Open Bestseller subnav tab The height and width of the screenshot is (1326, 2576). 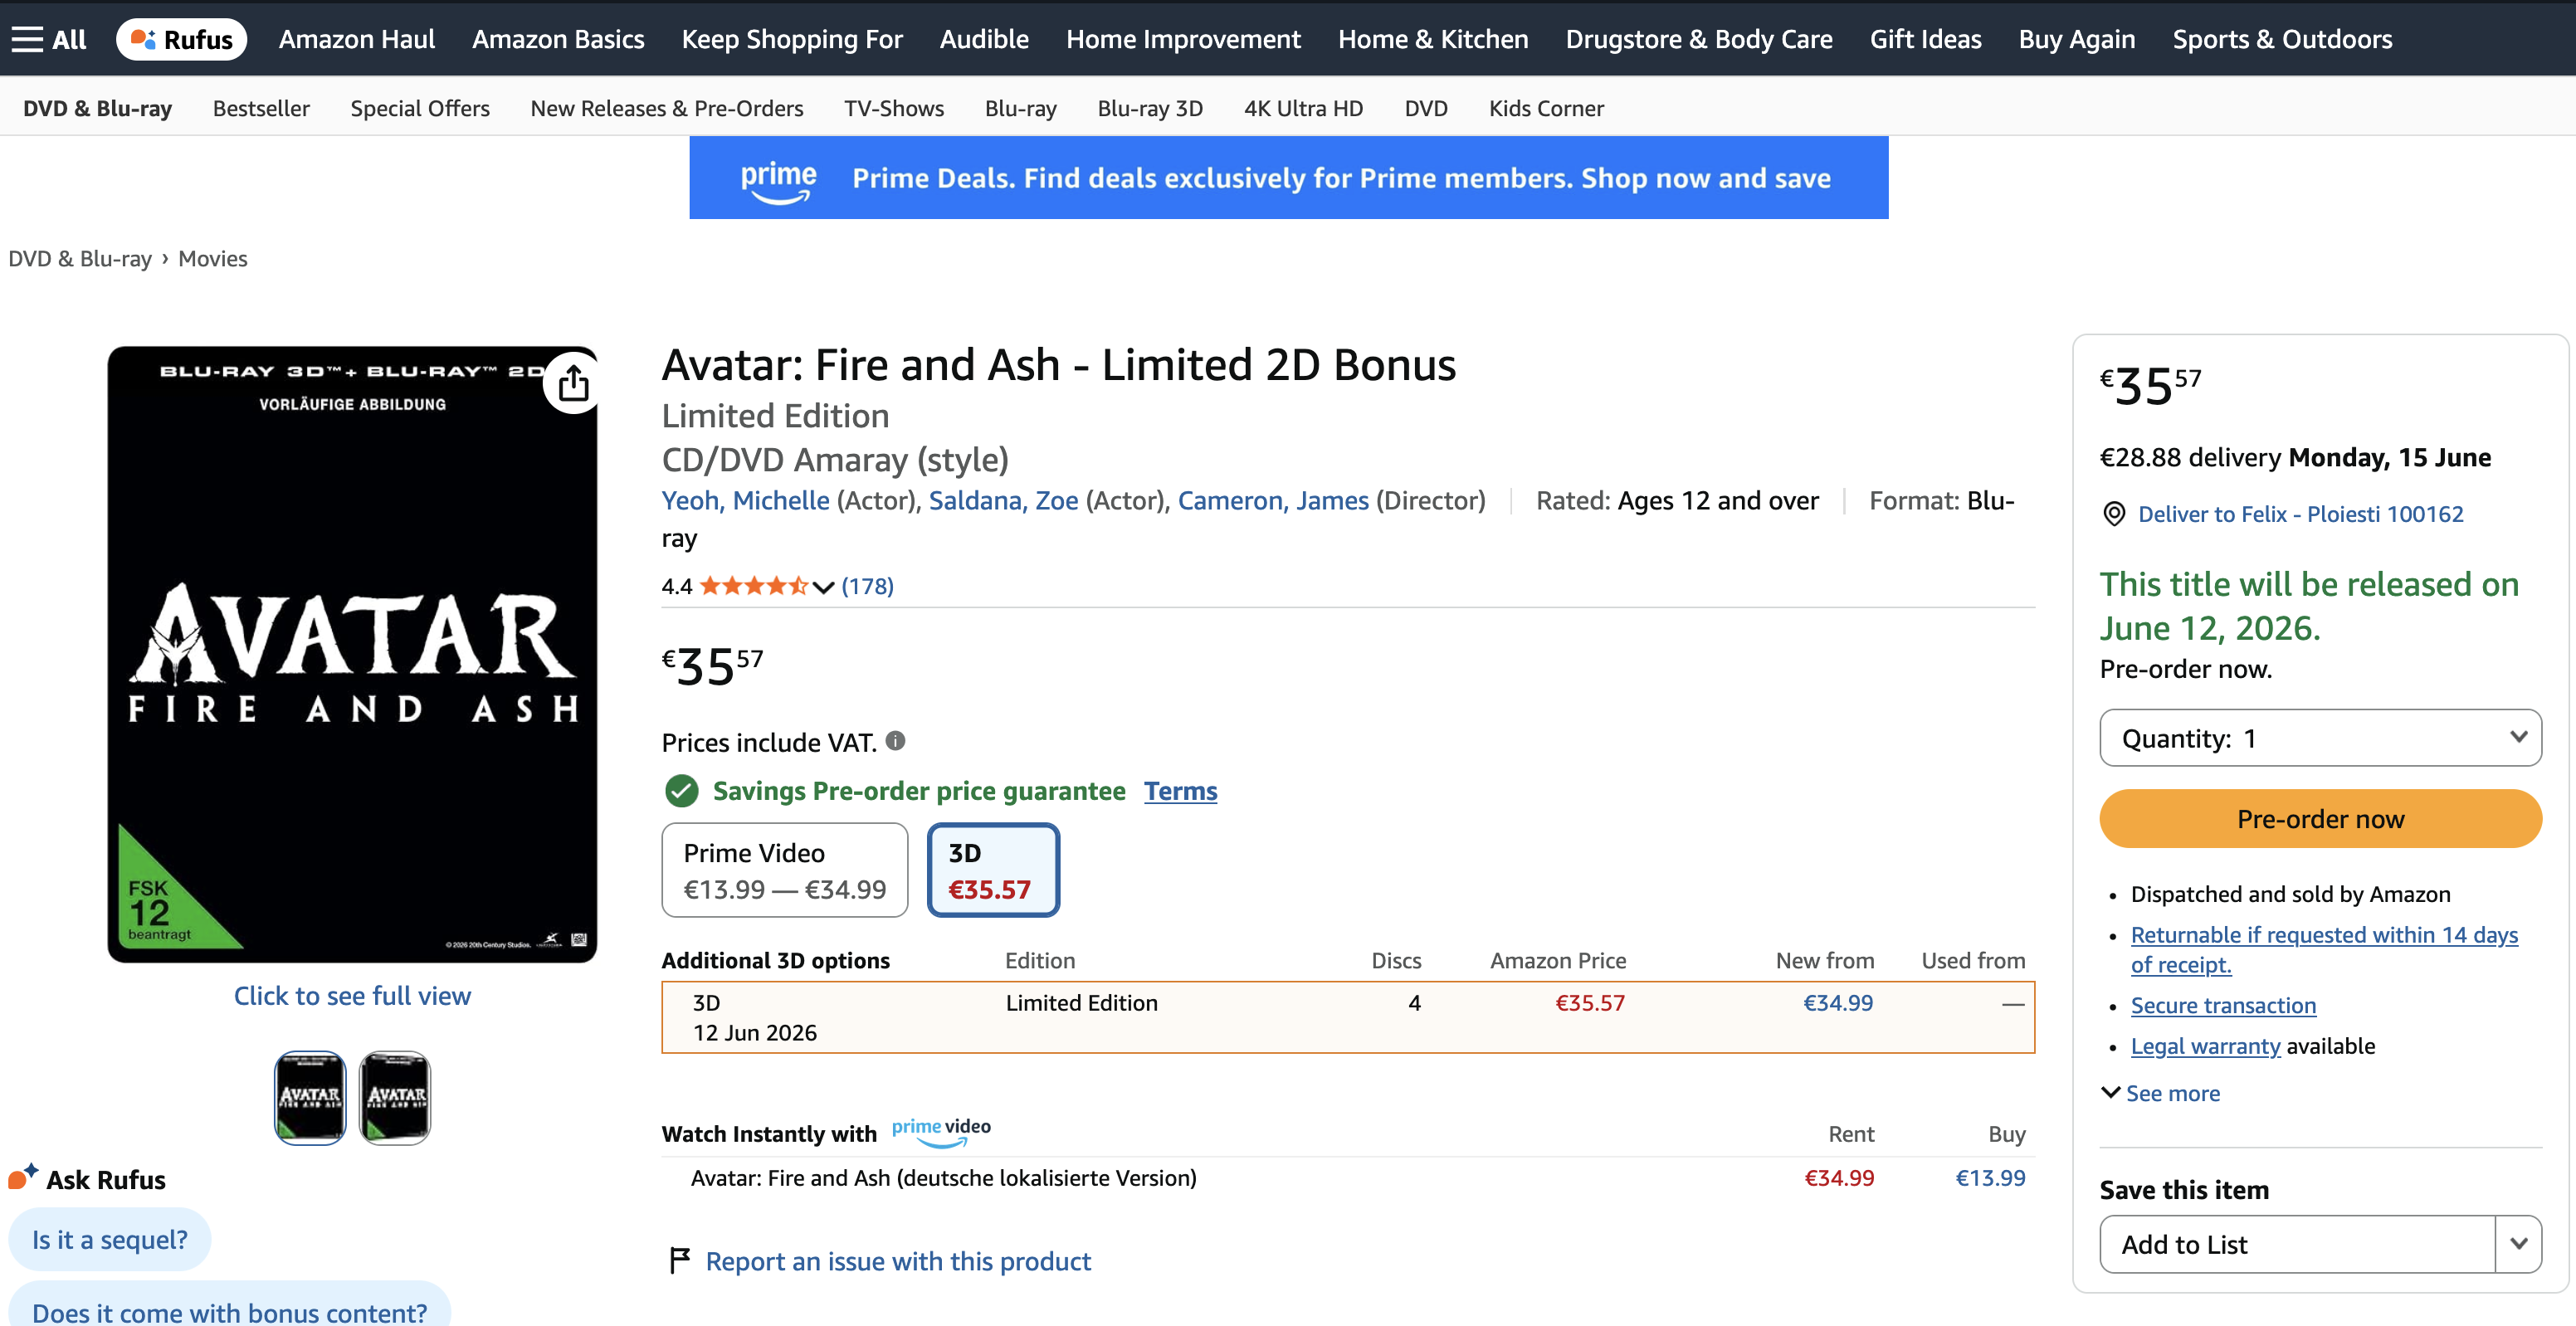click(x=261, y=108)
